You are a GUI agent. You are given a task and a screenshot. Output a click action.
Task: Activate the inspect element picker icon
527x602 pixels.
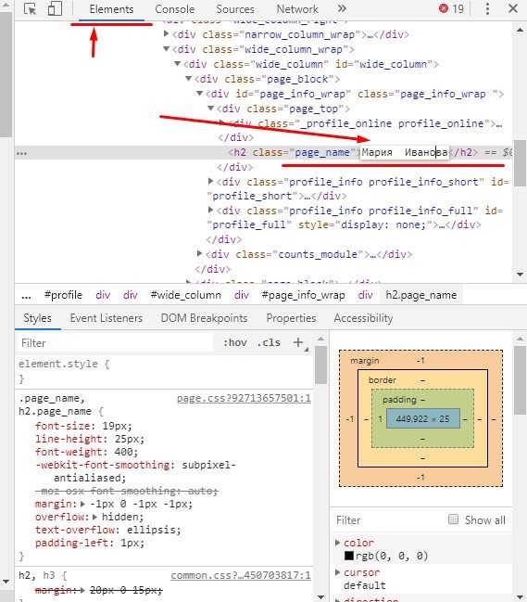[30, 9]
